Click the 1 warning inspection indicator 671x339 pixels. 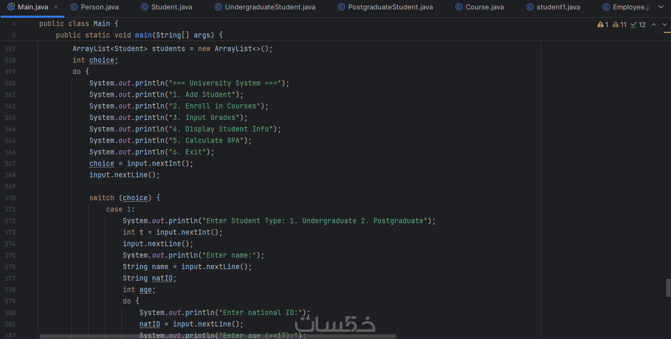coord(603,25)
